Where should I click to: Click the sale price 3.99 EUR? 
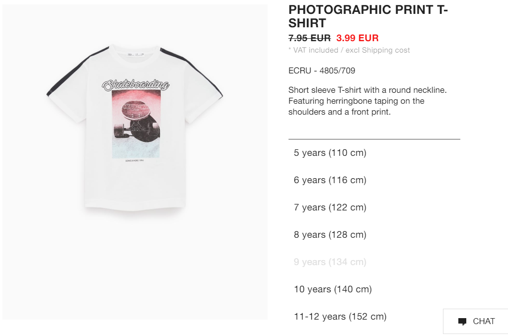click(358, 38)
